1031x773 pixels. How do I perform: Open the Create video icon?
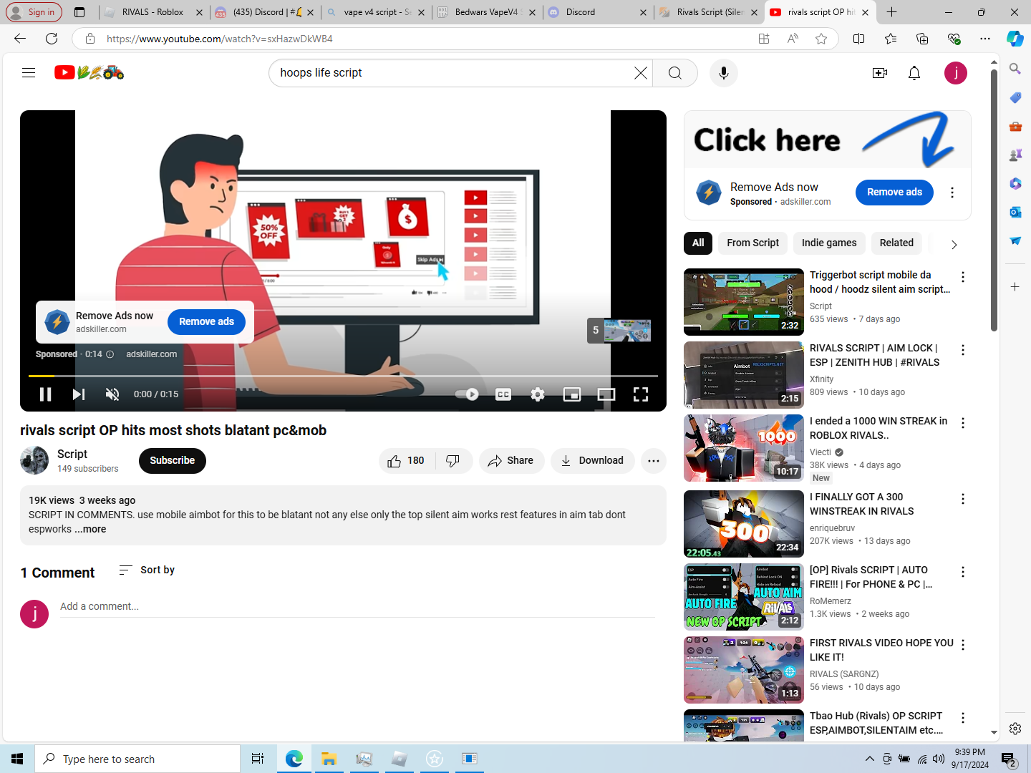(x=880, y=73)
